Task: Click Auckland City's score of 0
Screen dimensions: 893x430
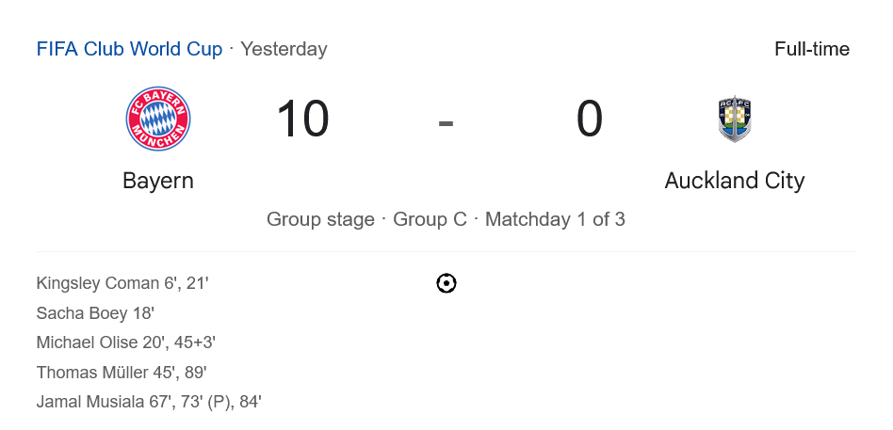Action: coord(590,119)
